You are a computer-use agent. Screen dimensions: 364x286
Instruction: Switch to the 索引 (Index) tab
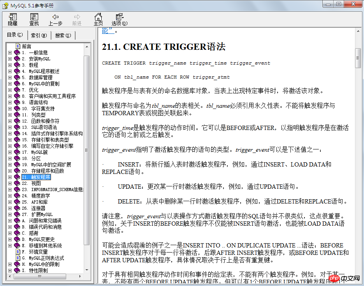[x=39, y=35]
